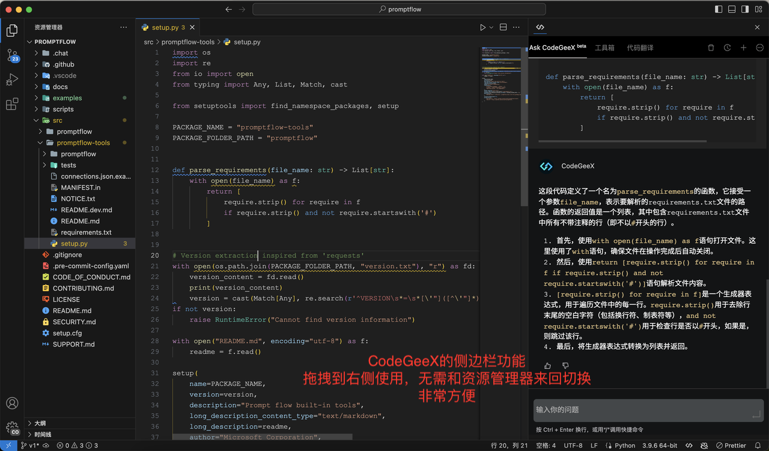Open the Explorer view in activity bar
This screenshot has height=451, width=769.
[12, 31]
